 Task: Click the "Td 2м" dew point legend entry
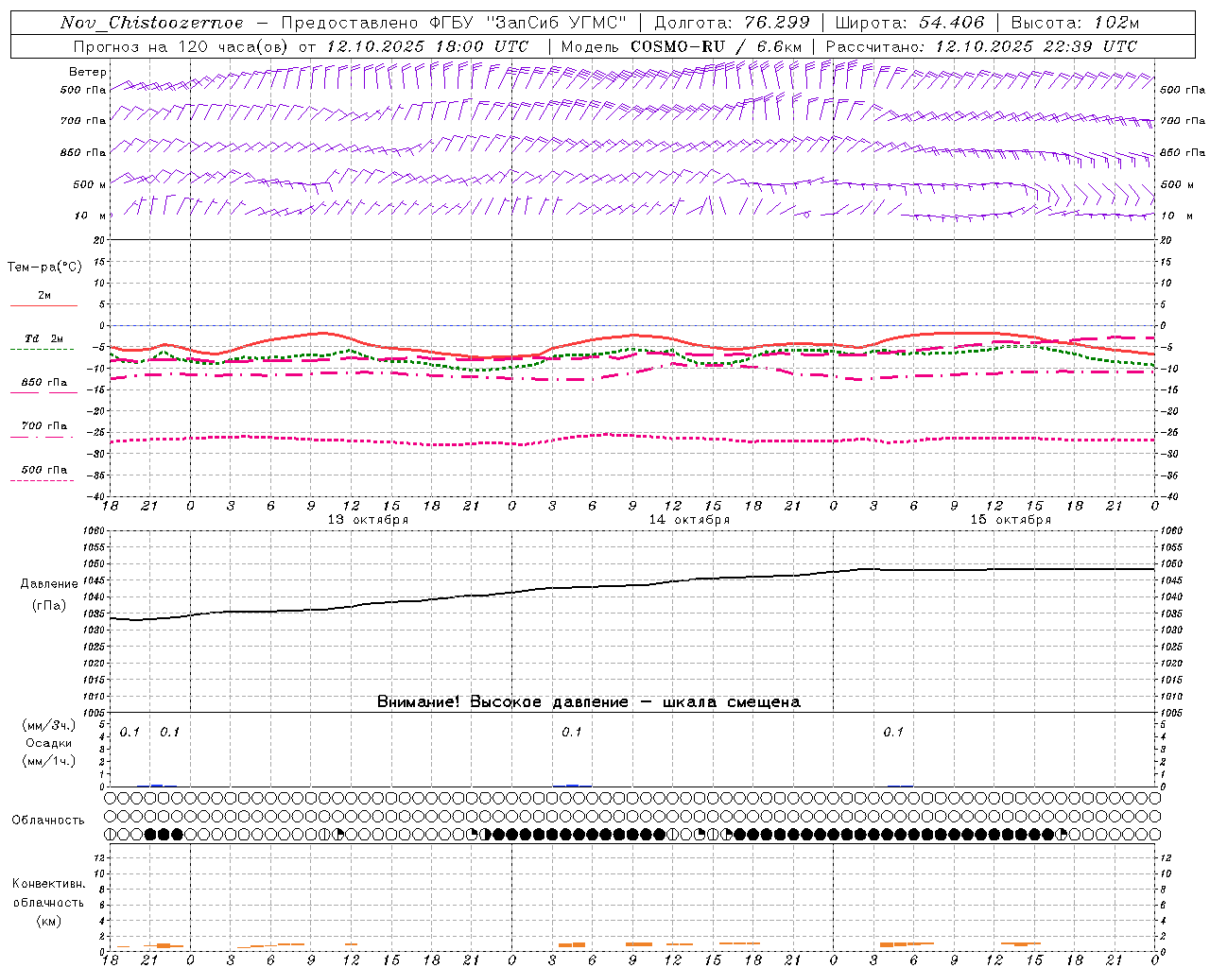point(43,338)
